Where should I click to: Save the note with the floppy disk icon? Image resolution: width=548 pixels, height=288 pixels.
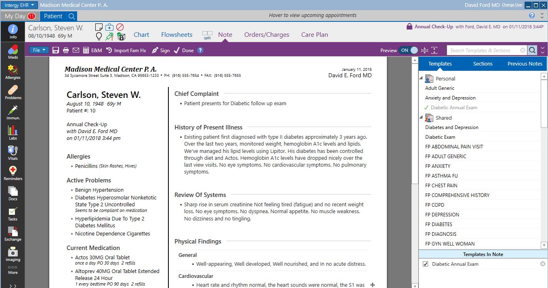(x=56, y=51)
